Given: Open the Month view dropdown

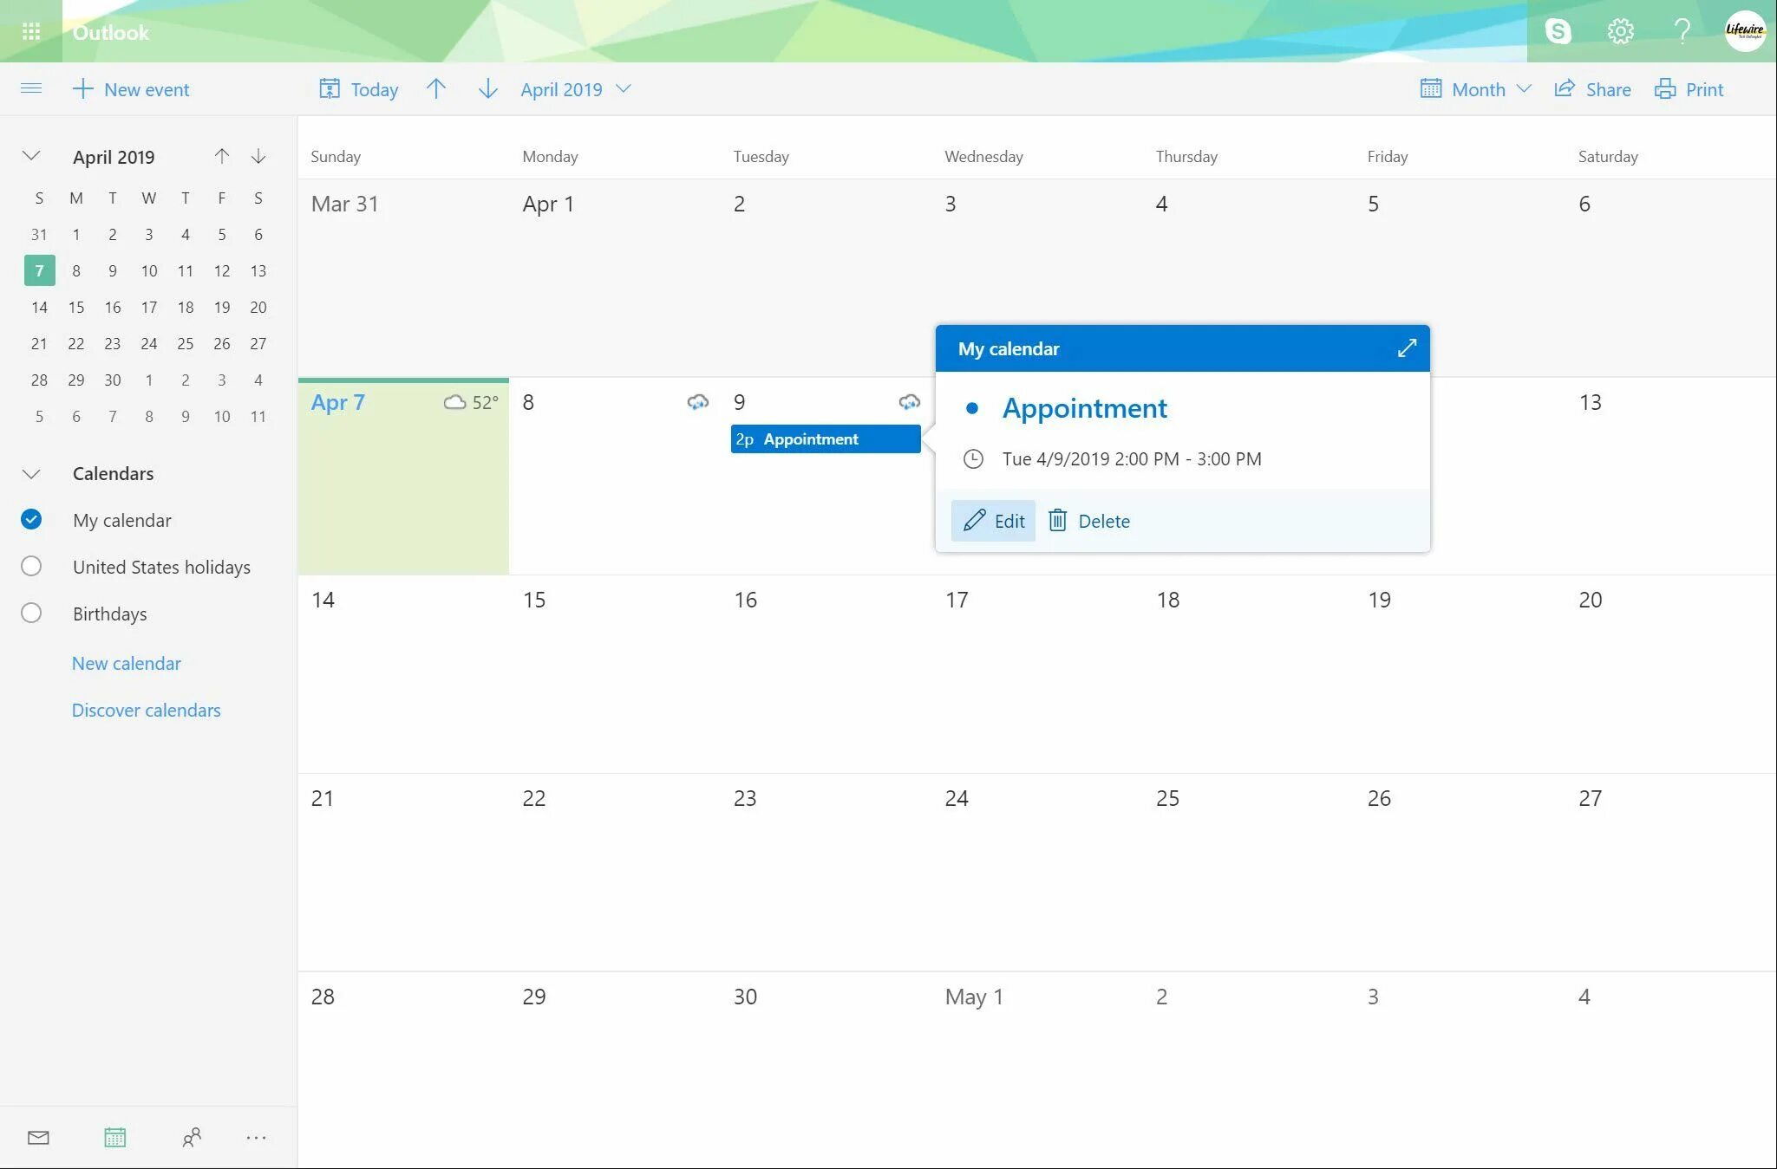Looking at the screenshot, I should click(1476, 89).
